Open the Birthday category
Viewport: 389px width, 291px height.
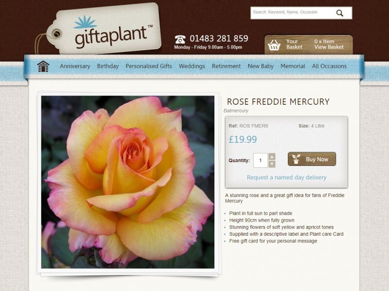108,66
